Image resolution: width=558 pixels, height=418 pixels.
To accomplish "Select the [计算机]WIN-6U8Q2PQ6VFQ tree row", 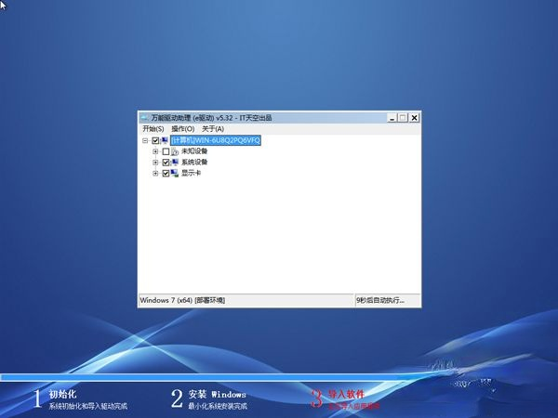I will (x=216, y=140).
